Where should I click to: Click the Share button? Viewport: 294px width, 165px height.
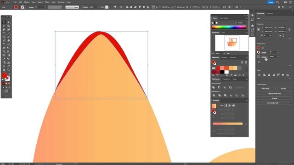click(271, 2)
